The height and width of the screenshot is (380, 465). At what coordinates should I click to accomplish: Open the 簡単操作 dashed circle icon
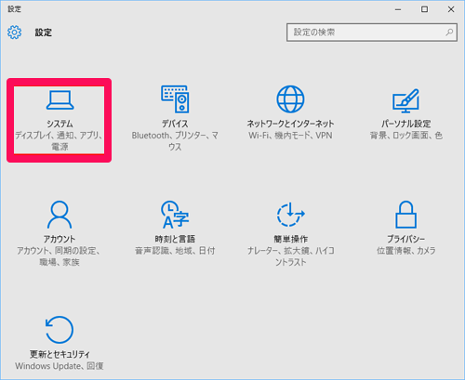pyautogui.click(x=290, y=215)
